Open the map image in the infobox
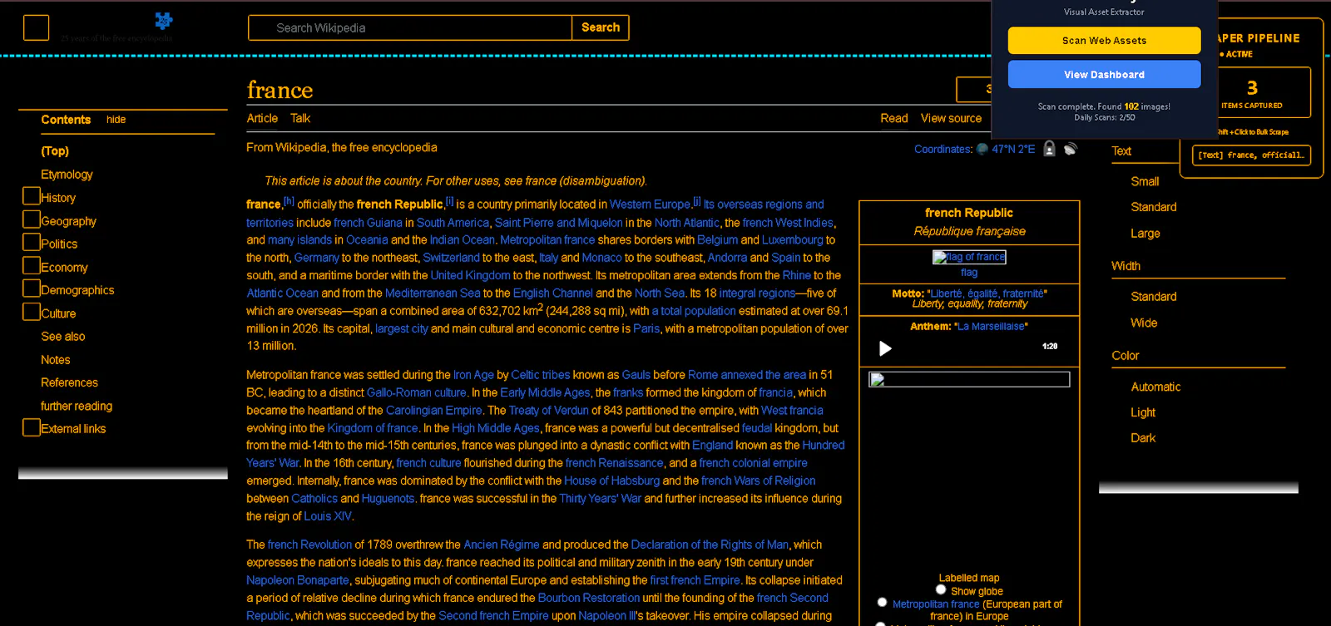This screenshot has width=1331, height=626. click(969, 380)
